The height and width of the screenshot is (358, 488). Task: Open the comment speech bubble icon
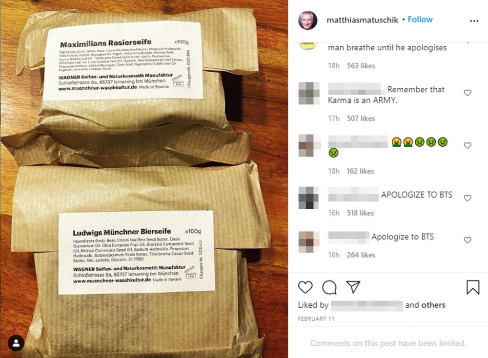329,287
